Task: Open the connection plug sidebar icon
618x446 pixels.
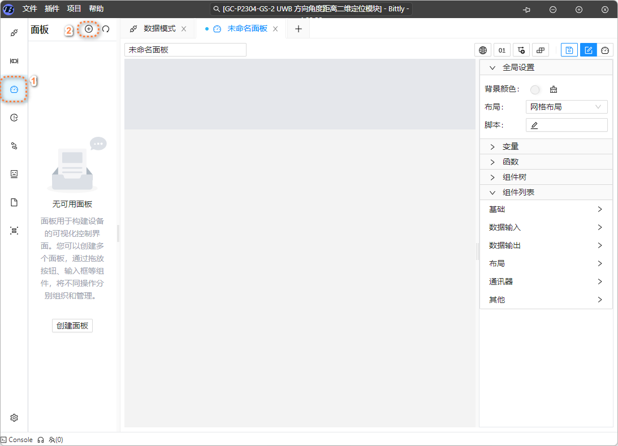Action: 14,33
